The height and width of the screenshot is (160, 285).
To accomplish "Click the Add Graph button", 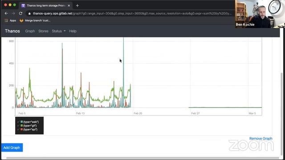I will (12, 148).
